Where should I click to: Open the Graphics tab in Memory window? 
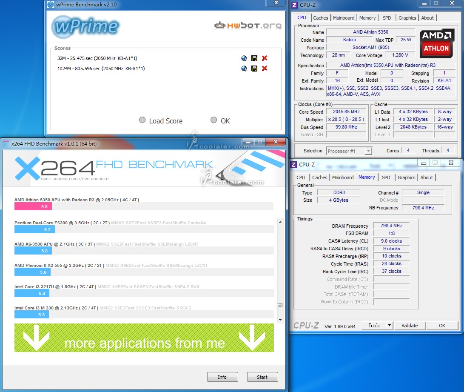click(406, 177)
